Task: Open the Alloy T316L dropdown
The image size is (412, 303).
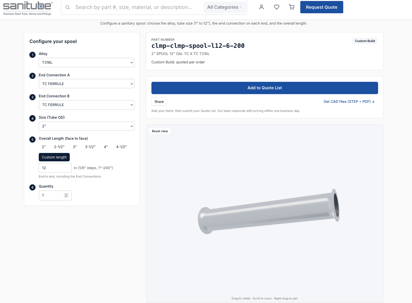Action: point(87,62)
